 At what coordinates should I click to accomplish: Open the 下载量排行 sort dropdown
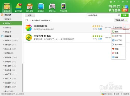121,20
